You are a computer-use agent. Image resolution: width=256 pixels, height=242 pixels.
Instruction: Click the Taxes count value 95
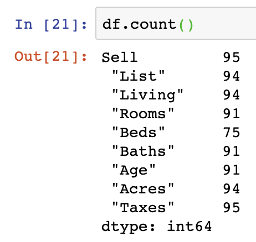(x=232, y=208)
